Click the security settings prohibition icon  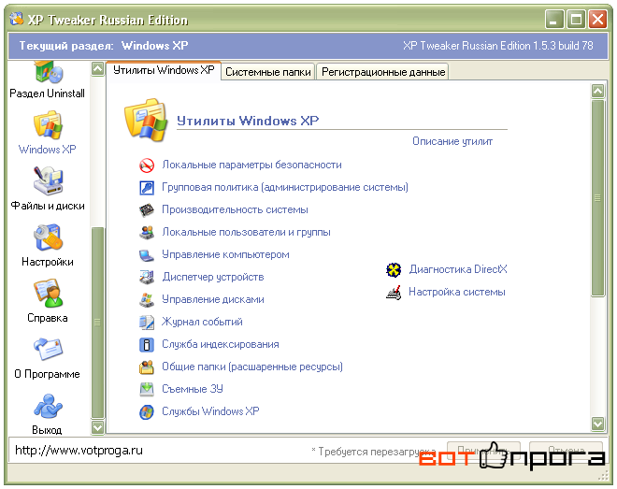(x=147, y=165)
